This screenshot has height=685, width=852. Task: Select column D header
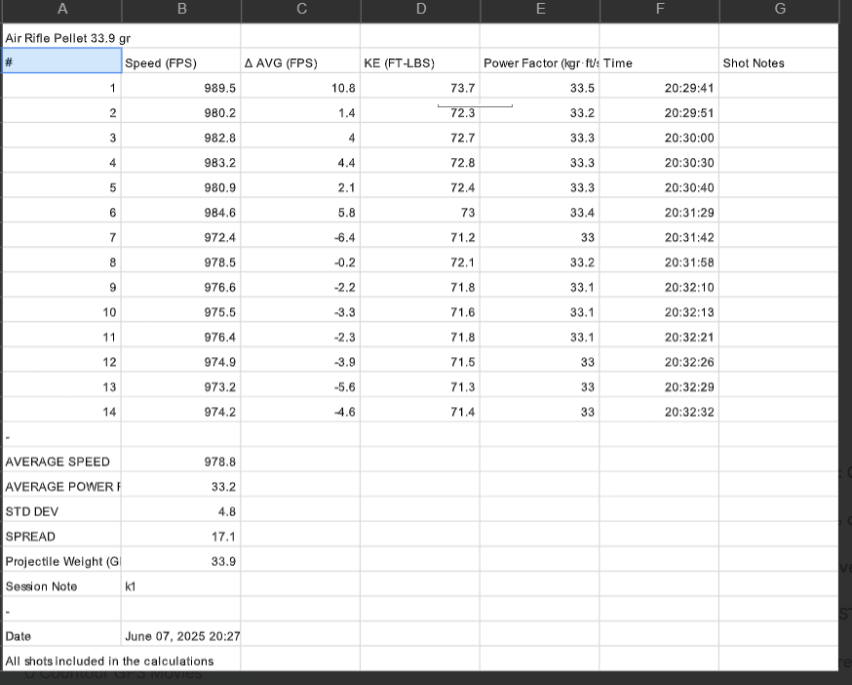[420, 9]
